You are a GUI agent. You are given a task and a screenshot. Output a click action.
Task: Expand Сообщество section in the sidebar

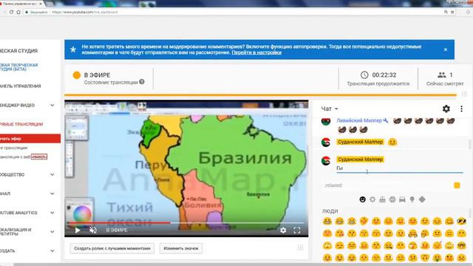point(52,174)
